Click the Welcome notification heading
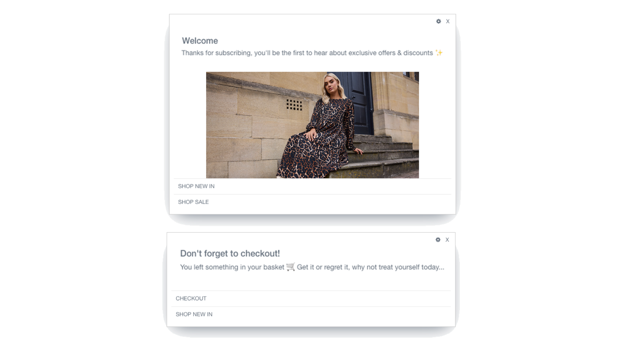This screenshot has height=356, width=633. coord(200,41)
